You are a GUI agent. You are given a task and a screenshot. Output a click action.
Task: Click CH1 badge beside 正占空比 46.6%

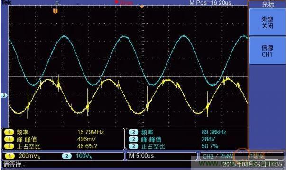point(9,146)
